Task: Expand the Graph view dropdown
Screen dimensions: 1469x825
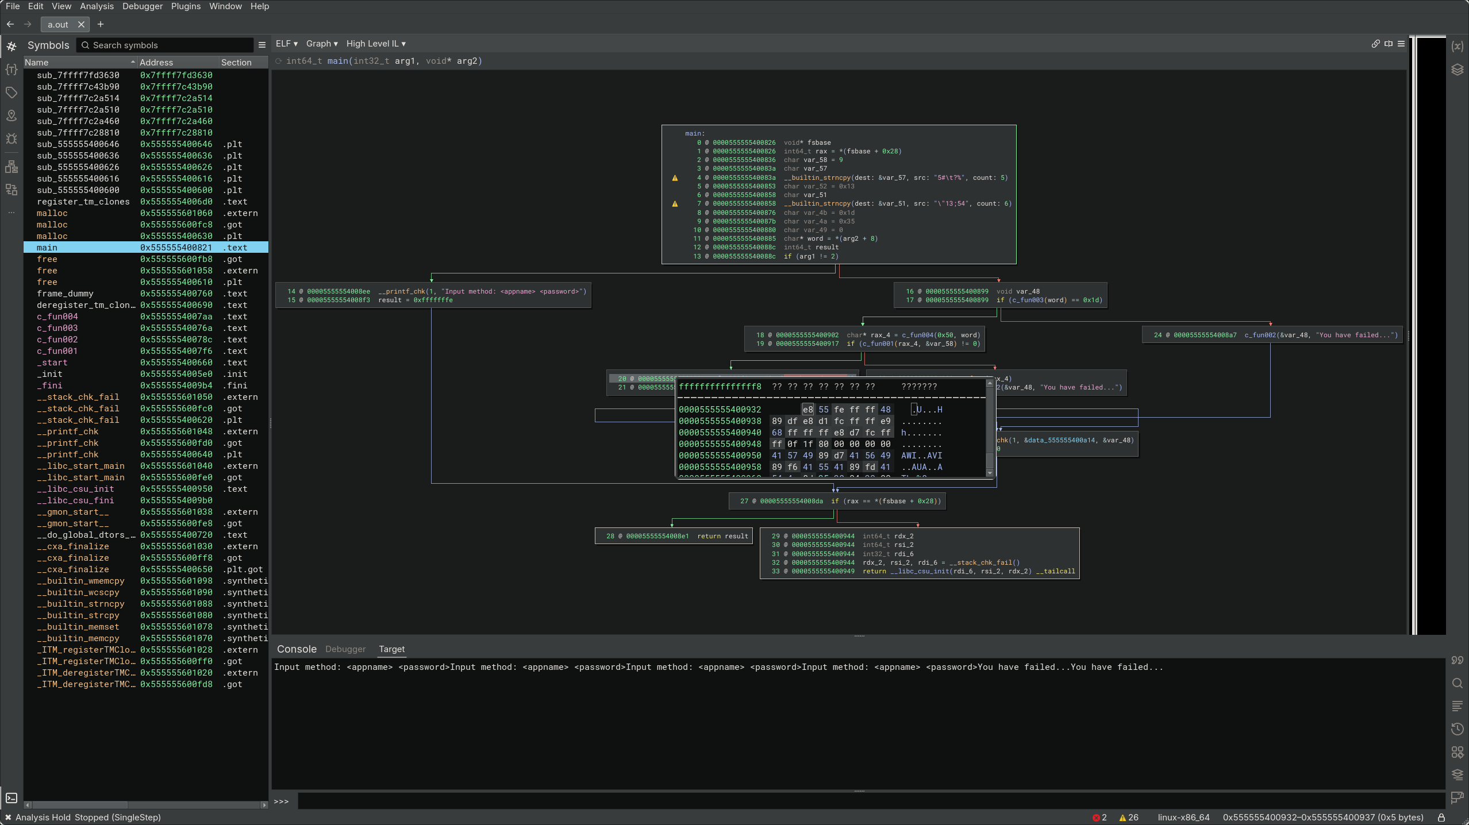Action: coord(322,44)
